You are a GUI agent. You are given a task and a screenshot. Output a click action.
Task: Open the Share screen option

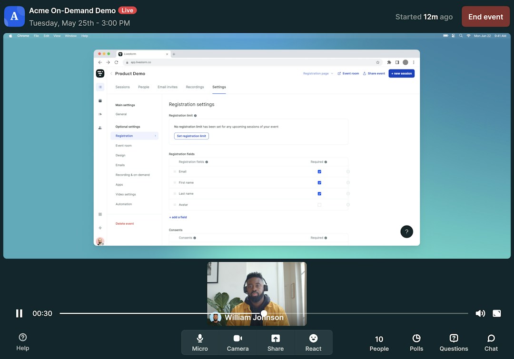[x=276, y=343]
